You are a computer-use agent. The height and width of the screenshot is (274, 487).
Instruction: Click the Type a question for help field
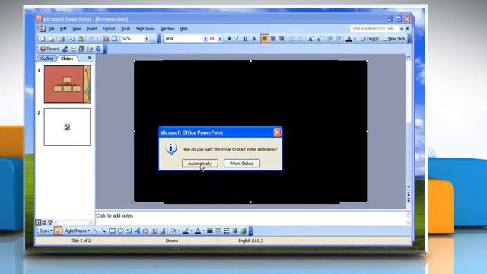point(374,29)
